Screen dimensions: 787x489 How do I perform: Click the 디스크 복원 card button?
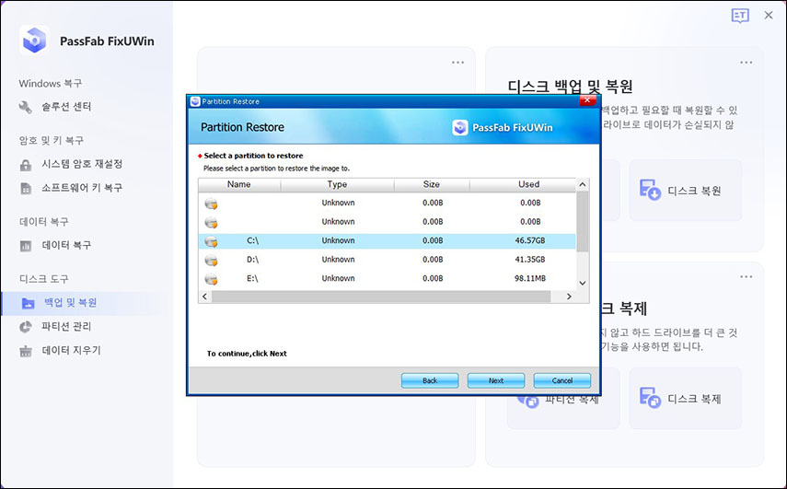pos(685,191)
